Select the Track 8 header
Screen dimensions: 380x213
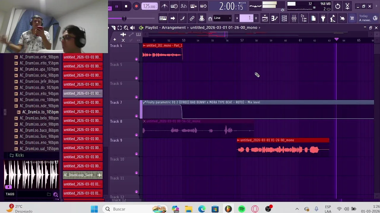tap(124, 128)
